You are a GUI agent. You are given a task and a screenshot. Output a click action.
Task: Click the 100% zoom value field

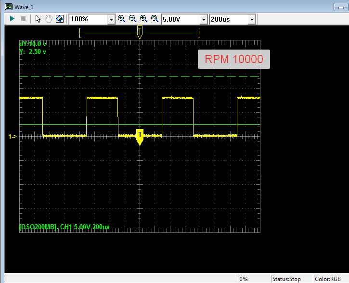[89, 19]
